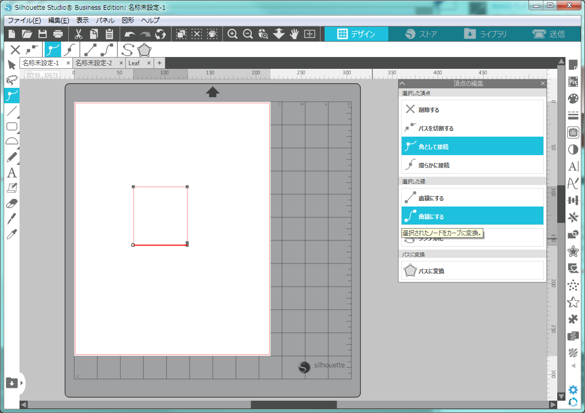This screenshot has height=413, width=585.
Task: Switch to the Leaf document tab
Action: (x=134, y=63)
